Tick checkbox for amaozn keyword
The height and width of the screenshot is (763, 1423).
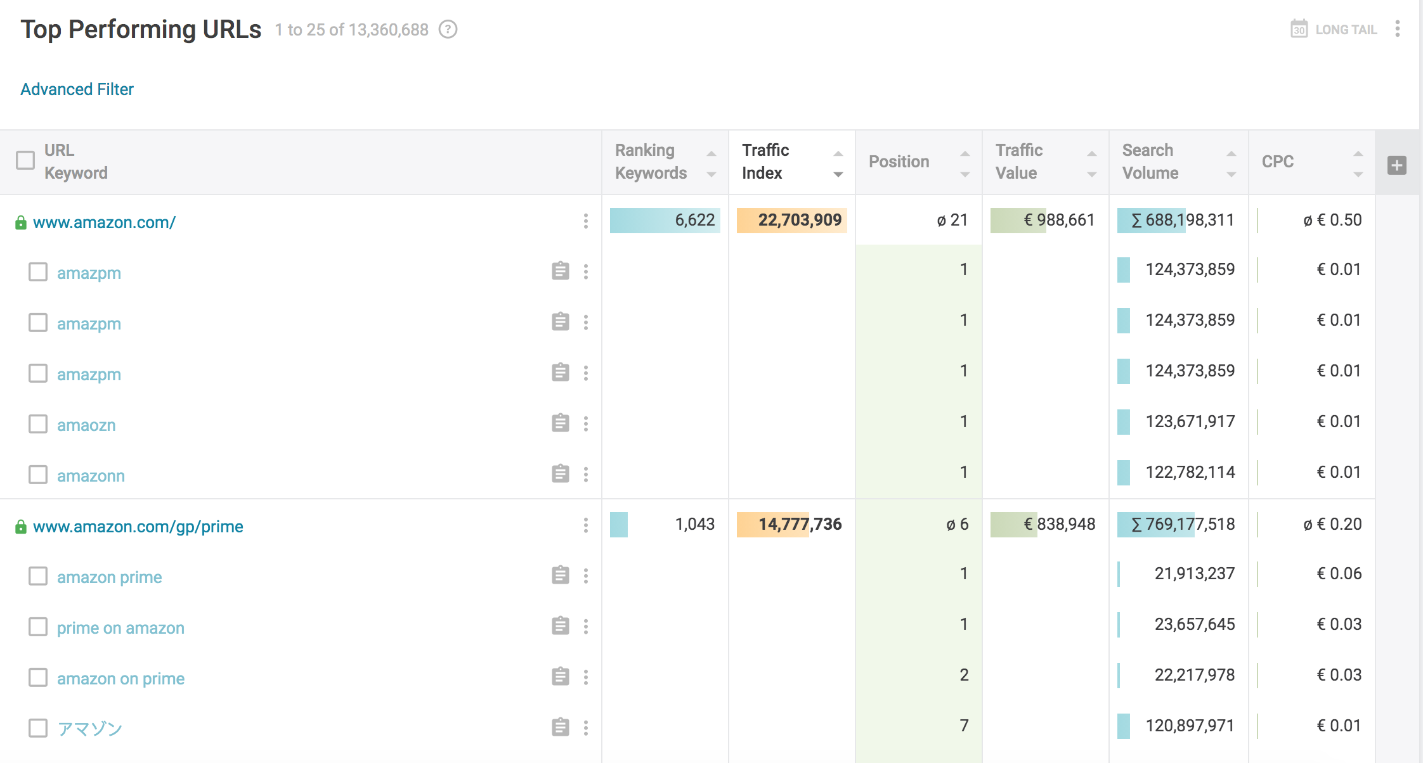click(x=38, y=424)
